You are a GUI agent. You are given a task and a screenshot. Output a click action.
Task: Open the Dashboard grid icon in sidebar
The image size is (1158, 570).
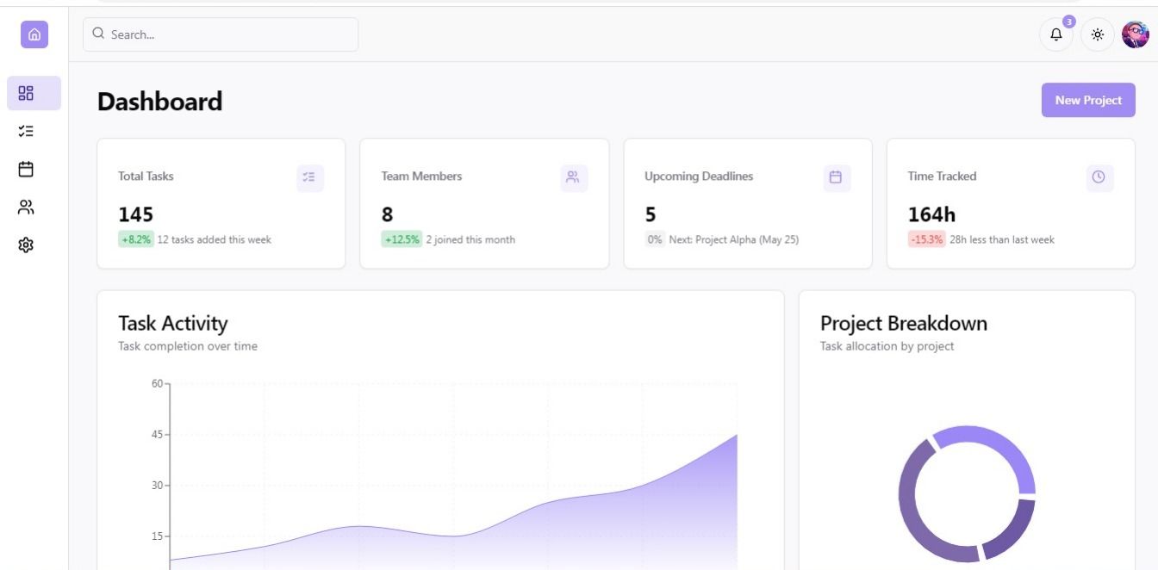(x=26, y=93)
